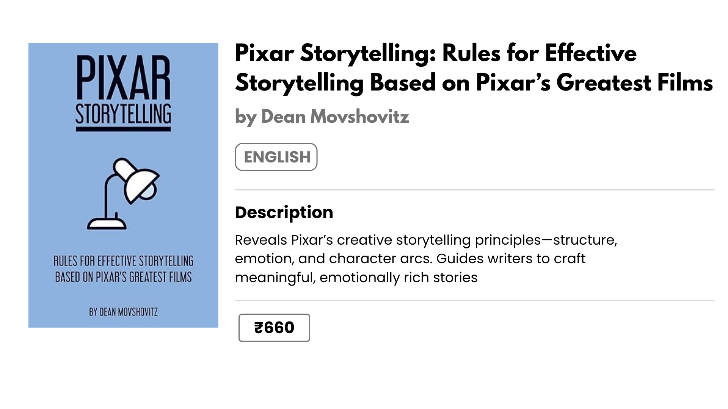Click the divider line above the Description heading
The image size is (728, 409).
pyautogui.click(x=474, y=190)
